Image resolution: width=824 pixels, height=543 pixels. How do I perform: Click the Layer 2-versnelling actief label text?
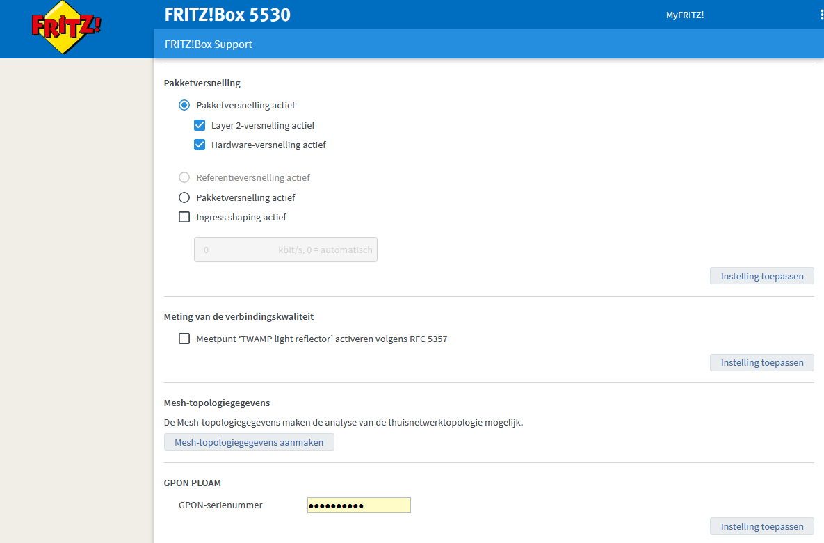pyautogui.click(x=263, y=126)
